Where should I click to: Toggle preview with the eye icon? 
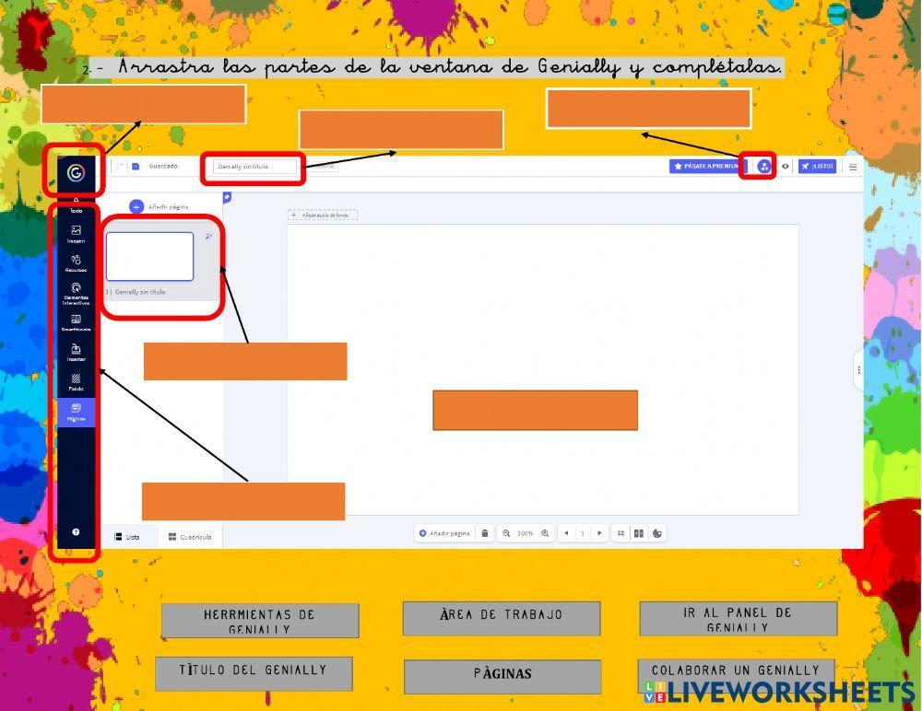click(x=786, y=167)
